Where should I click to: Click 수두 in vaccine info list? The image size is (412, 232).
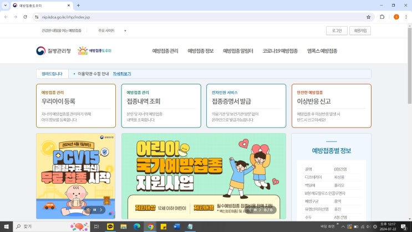308,217
